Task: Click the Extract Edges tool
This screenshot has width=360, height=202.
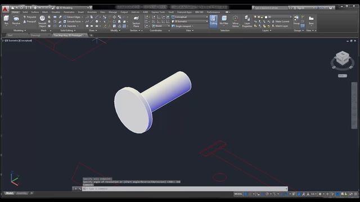Action: (x=72, y=17)
